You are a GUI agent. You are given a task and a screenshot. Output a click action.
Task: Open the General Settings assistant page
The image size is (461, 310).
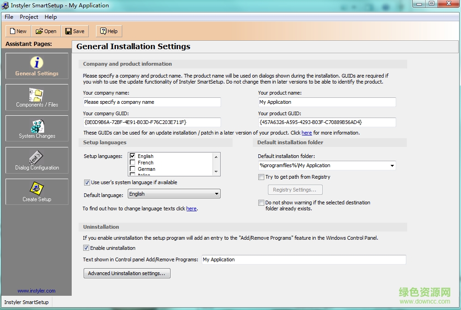coord(37,66)
